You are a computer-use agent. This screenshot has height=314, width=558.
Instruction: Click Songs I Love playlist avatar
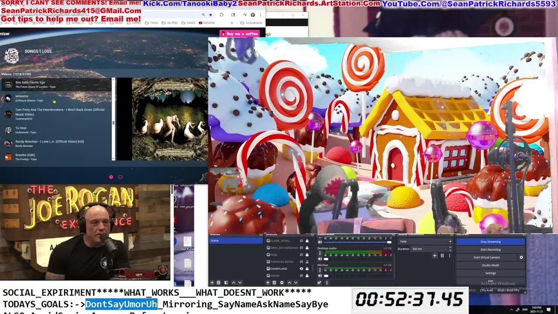12,56
